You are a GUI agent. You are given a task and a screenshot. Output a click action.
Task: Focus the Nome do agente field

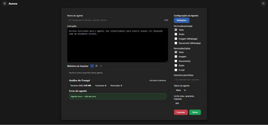113,20
